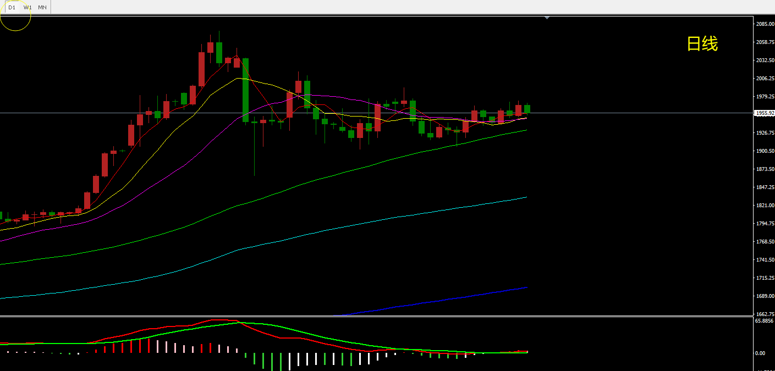Click the 1847.25 price scale label
775x371 pixels.
coord(765,187)
